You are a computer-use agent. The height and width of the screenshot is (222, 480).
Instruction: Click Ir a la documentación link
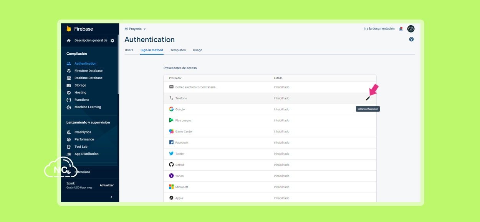pos(379,29)
